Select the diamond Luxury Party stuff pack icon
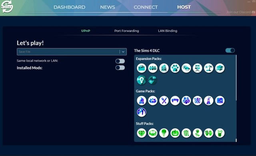 tap(141, 133)
